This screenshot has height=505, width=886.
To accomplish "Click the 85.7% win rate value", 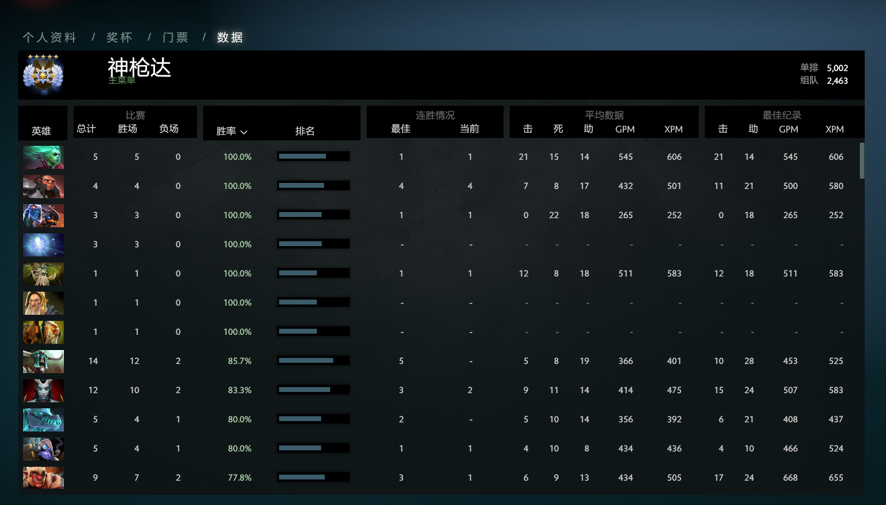I will tap(240, 361).
